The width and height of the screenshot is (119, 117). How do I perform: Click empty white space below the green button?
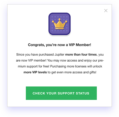tap(59, 103)
